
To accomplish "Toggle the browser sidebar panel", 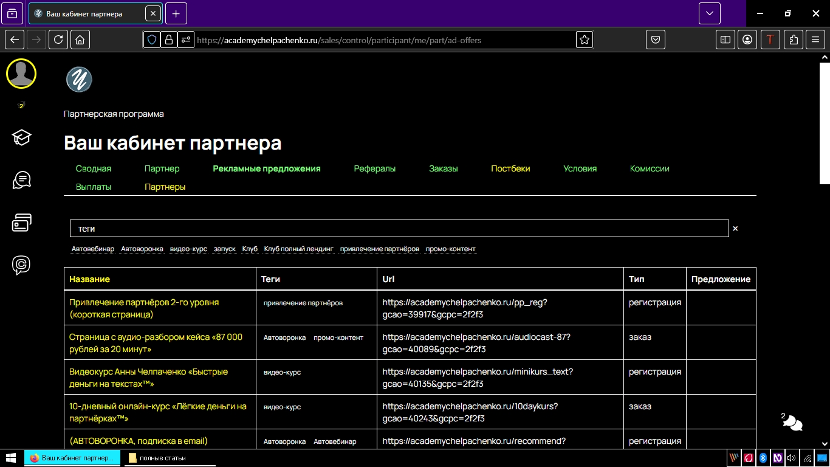I will 725,40.
